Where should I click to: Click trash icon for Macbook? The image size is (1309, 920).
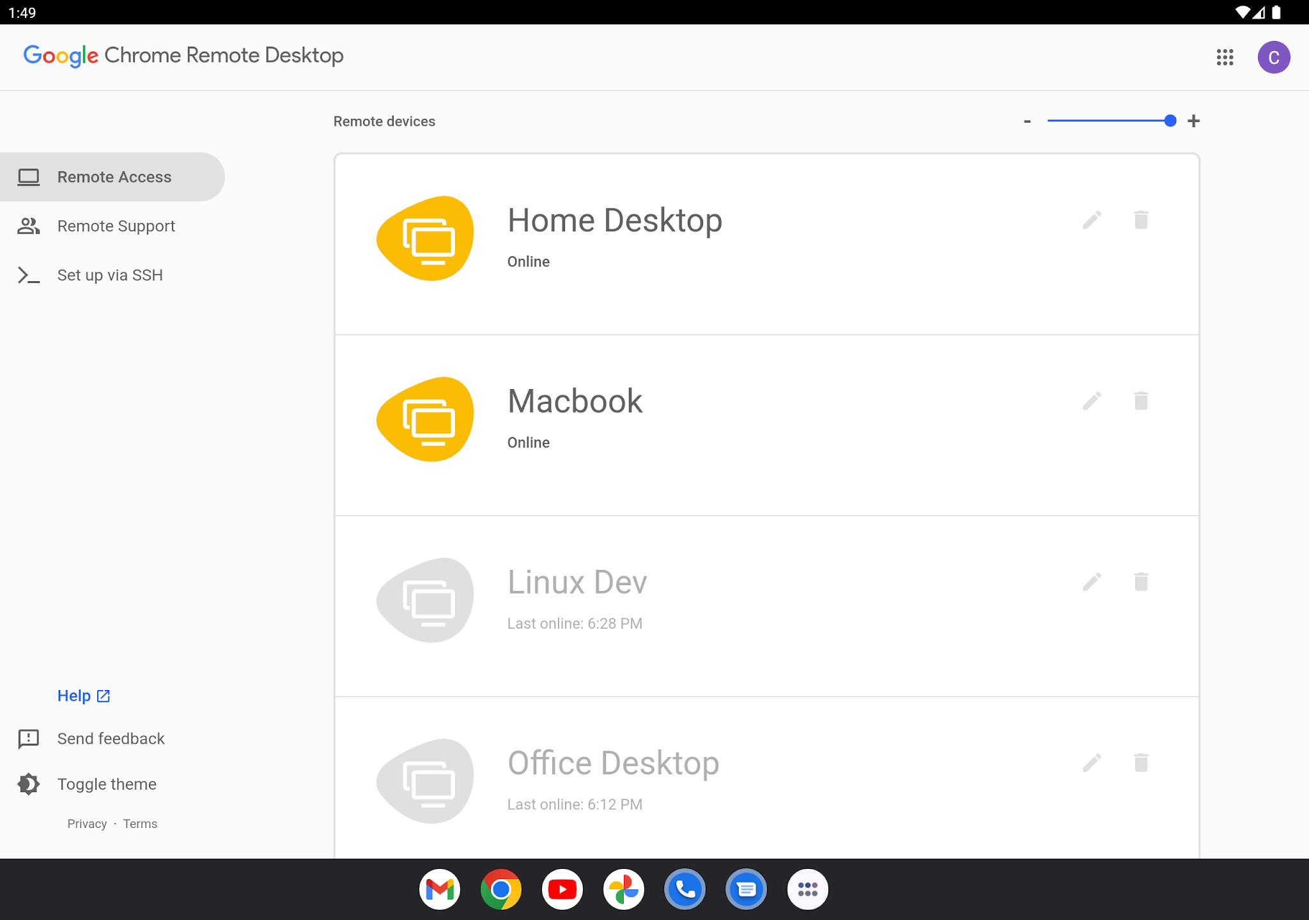point(1141,401)
